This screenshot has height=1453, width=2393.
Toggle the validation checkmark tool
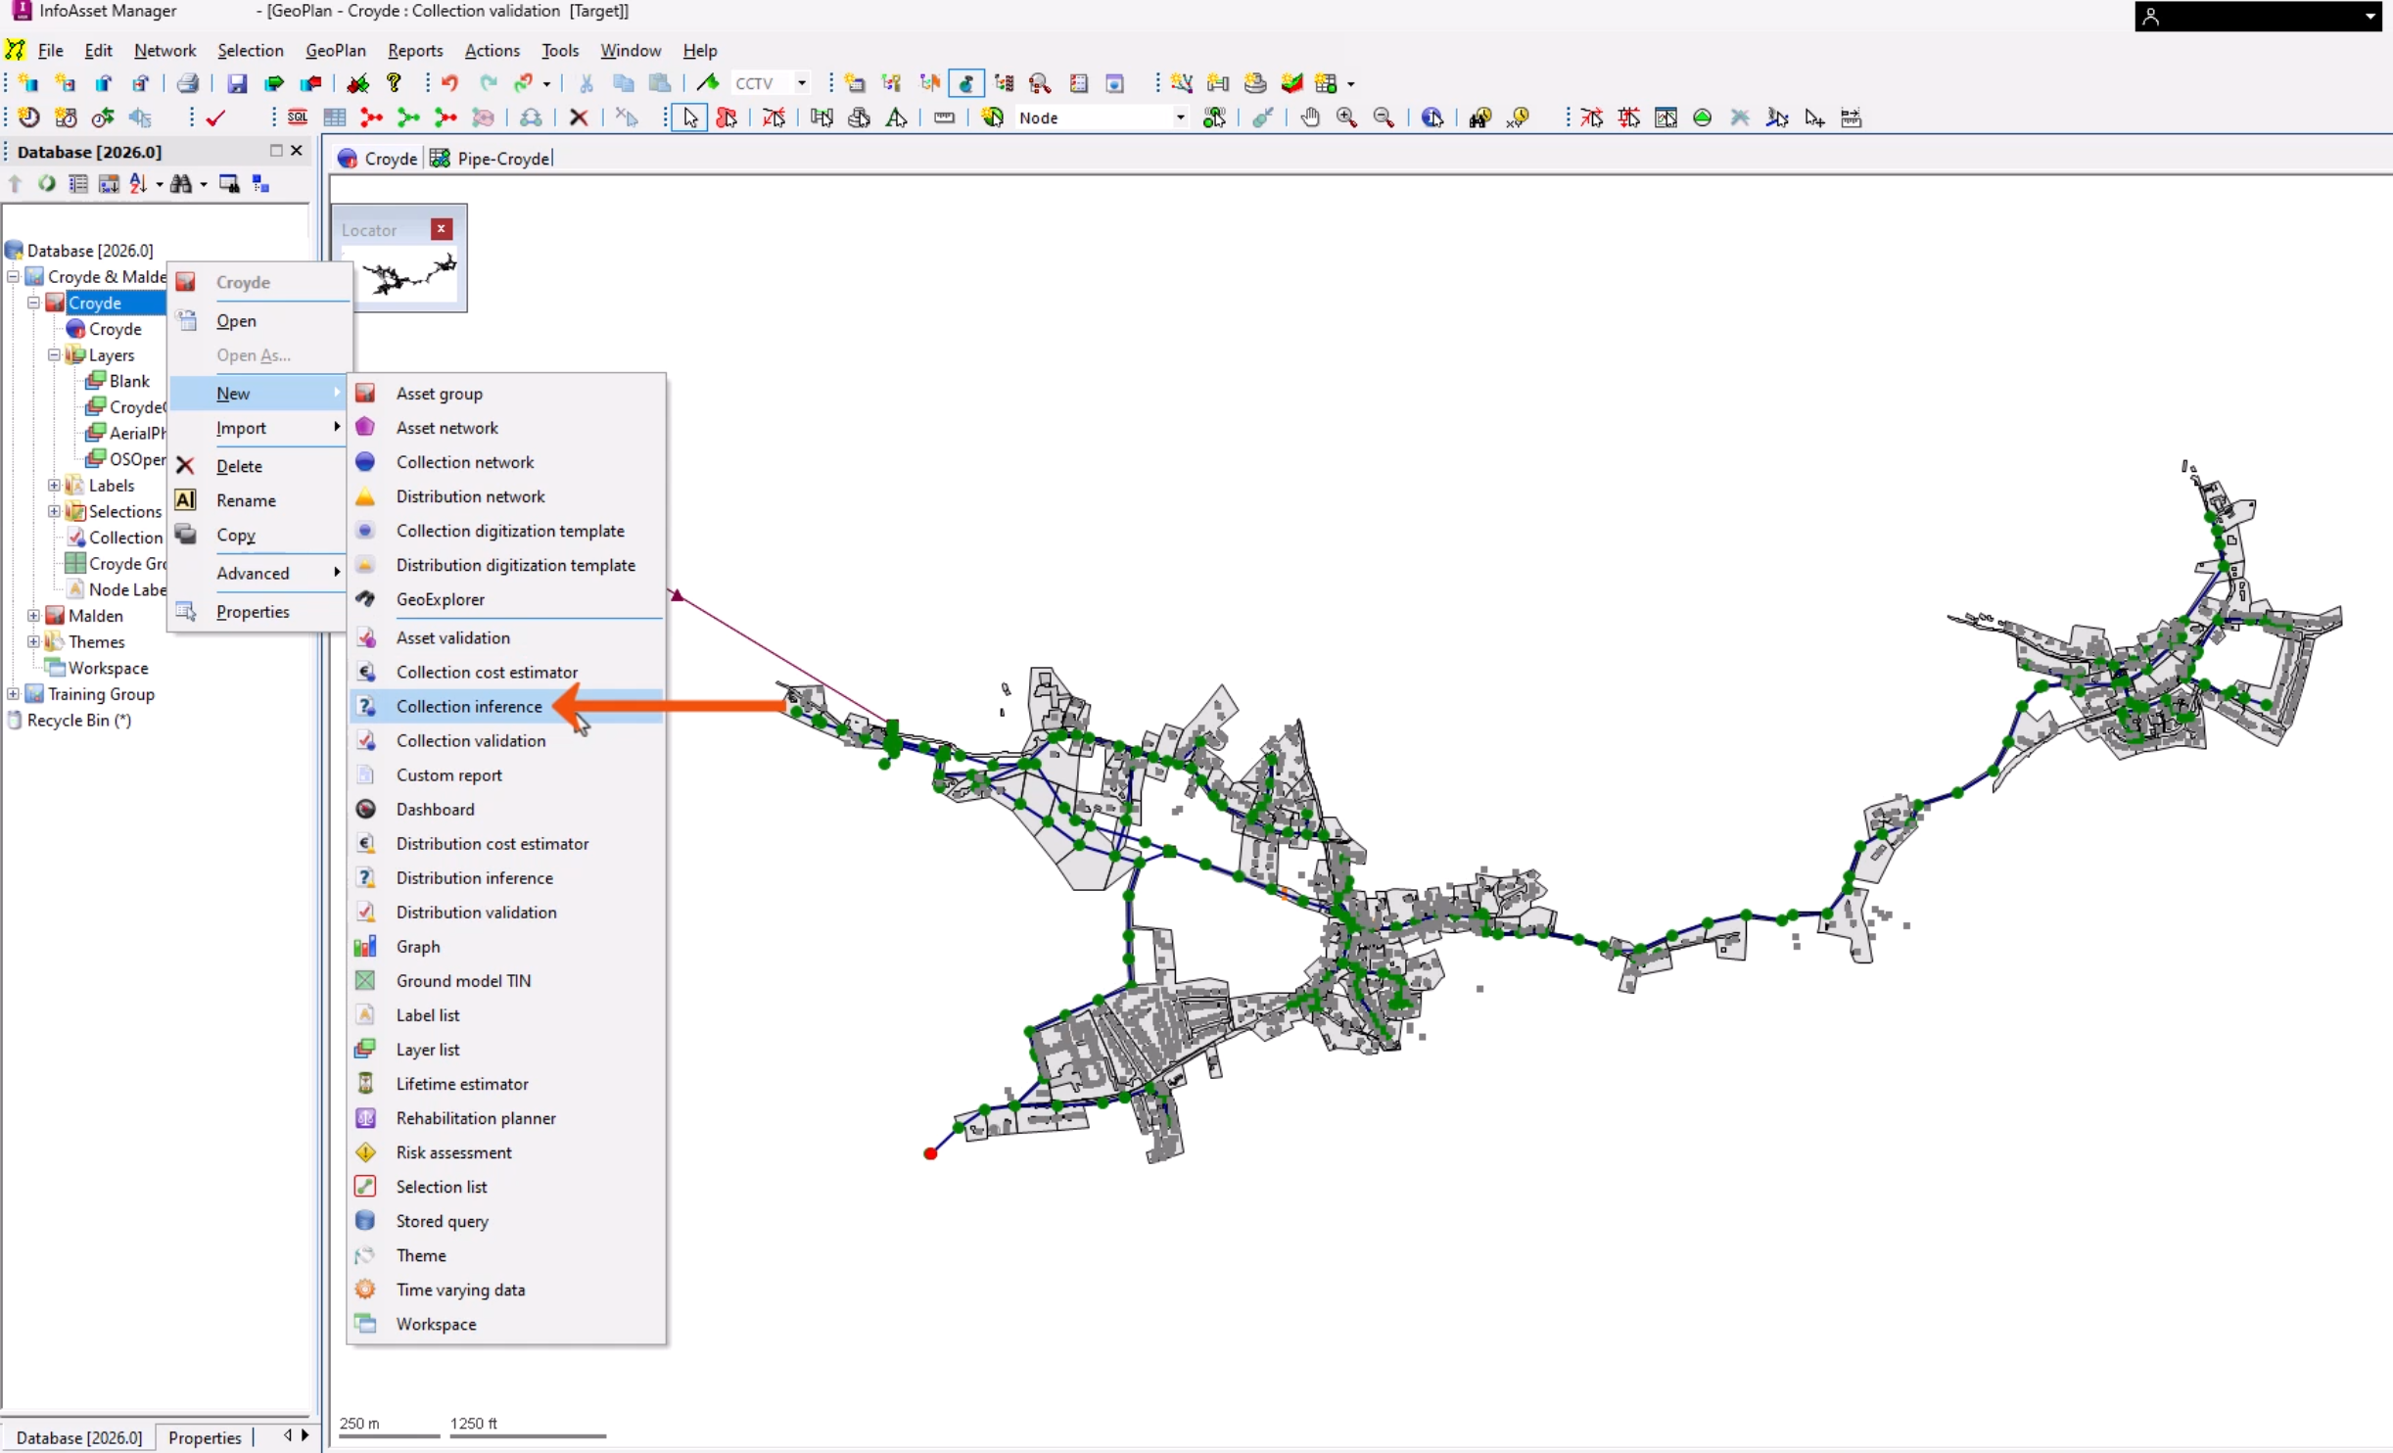[x=215, y=117]
